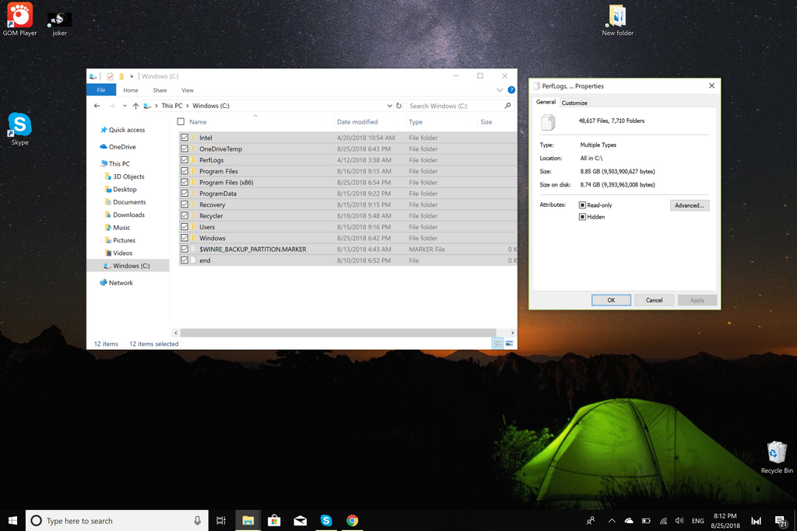The height and width of the screenshot is (531, 797).
Task: Click the taskbar Type here to search box
Action: (x=117, y=520)
